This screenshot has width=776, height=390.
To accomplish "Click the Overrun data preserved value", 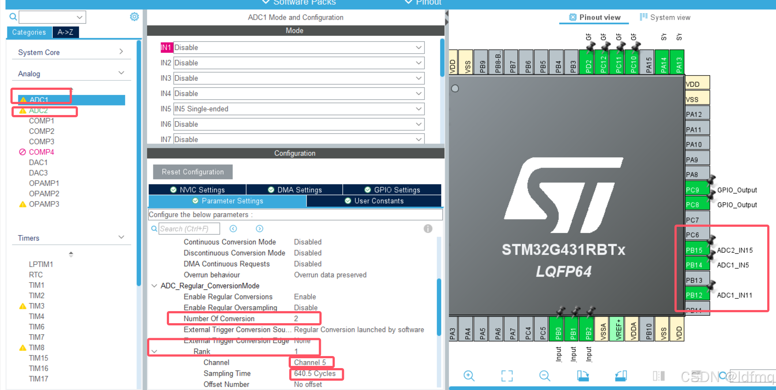I will point(330,275).
